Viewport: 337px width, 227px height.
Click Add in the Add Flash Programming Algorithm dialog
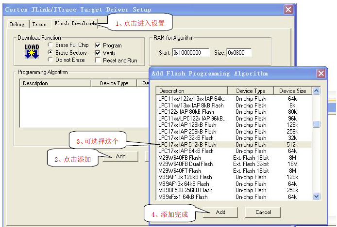[220, 212]
